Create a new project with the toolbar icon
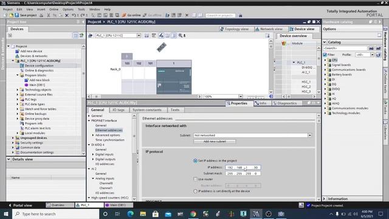The image size is (389, 219). pos(5,15)
